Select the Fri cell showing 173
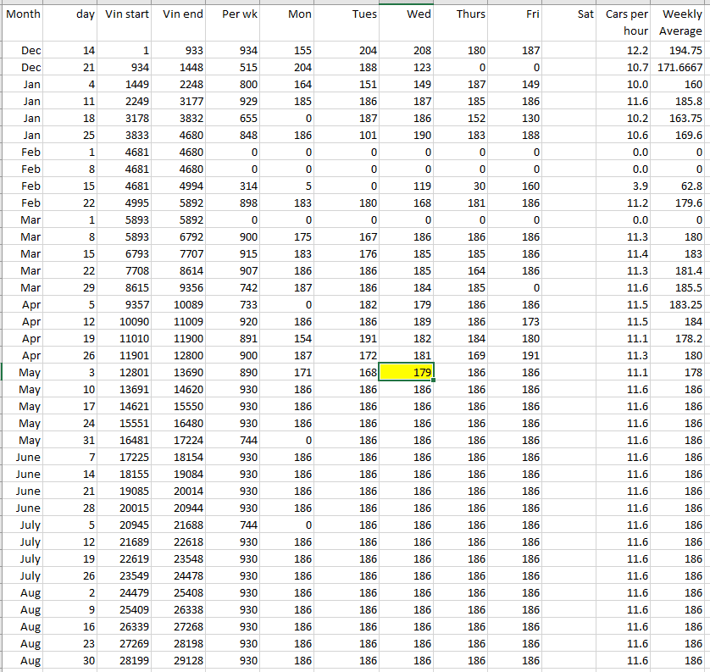Screen dimensions: 710x672 (x=515, y=322)
